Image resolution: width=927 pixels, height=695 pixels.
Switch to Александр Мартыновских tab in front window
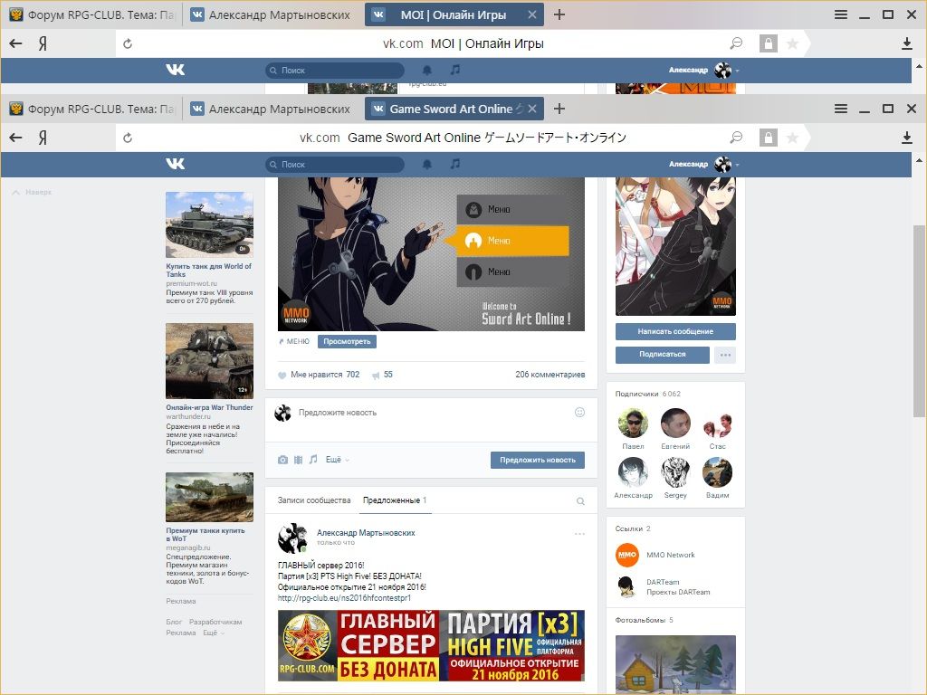271,109
